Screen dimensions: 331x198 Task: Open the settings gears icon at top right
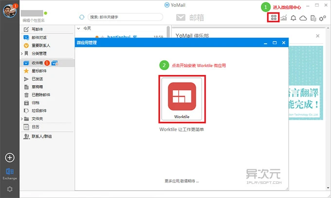[322, 18]
